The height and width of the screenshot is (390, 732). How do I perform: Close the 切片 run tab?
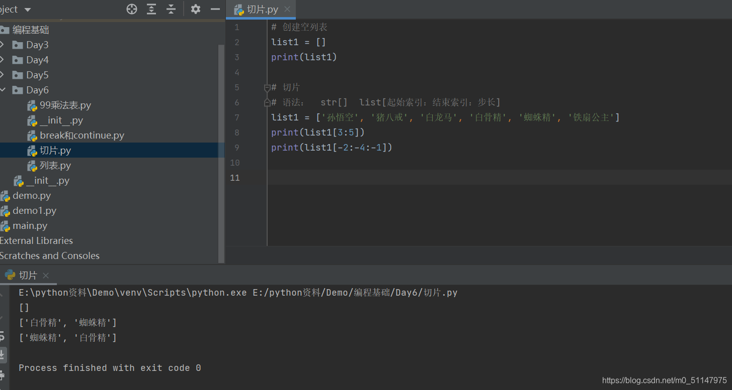[x=46, y=276]
